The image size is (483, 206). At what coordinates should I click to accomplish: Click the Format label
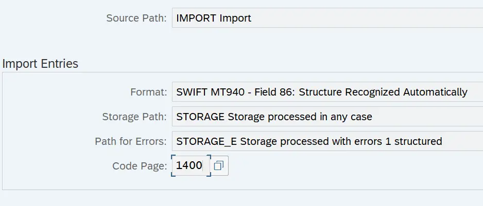(x=149, y=92)
